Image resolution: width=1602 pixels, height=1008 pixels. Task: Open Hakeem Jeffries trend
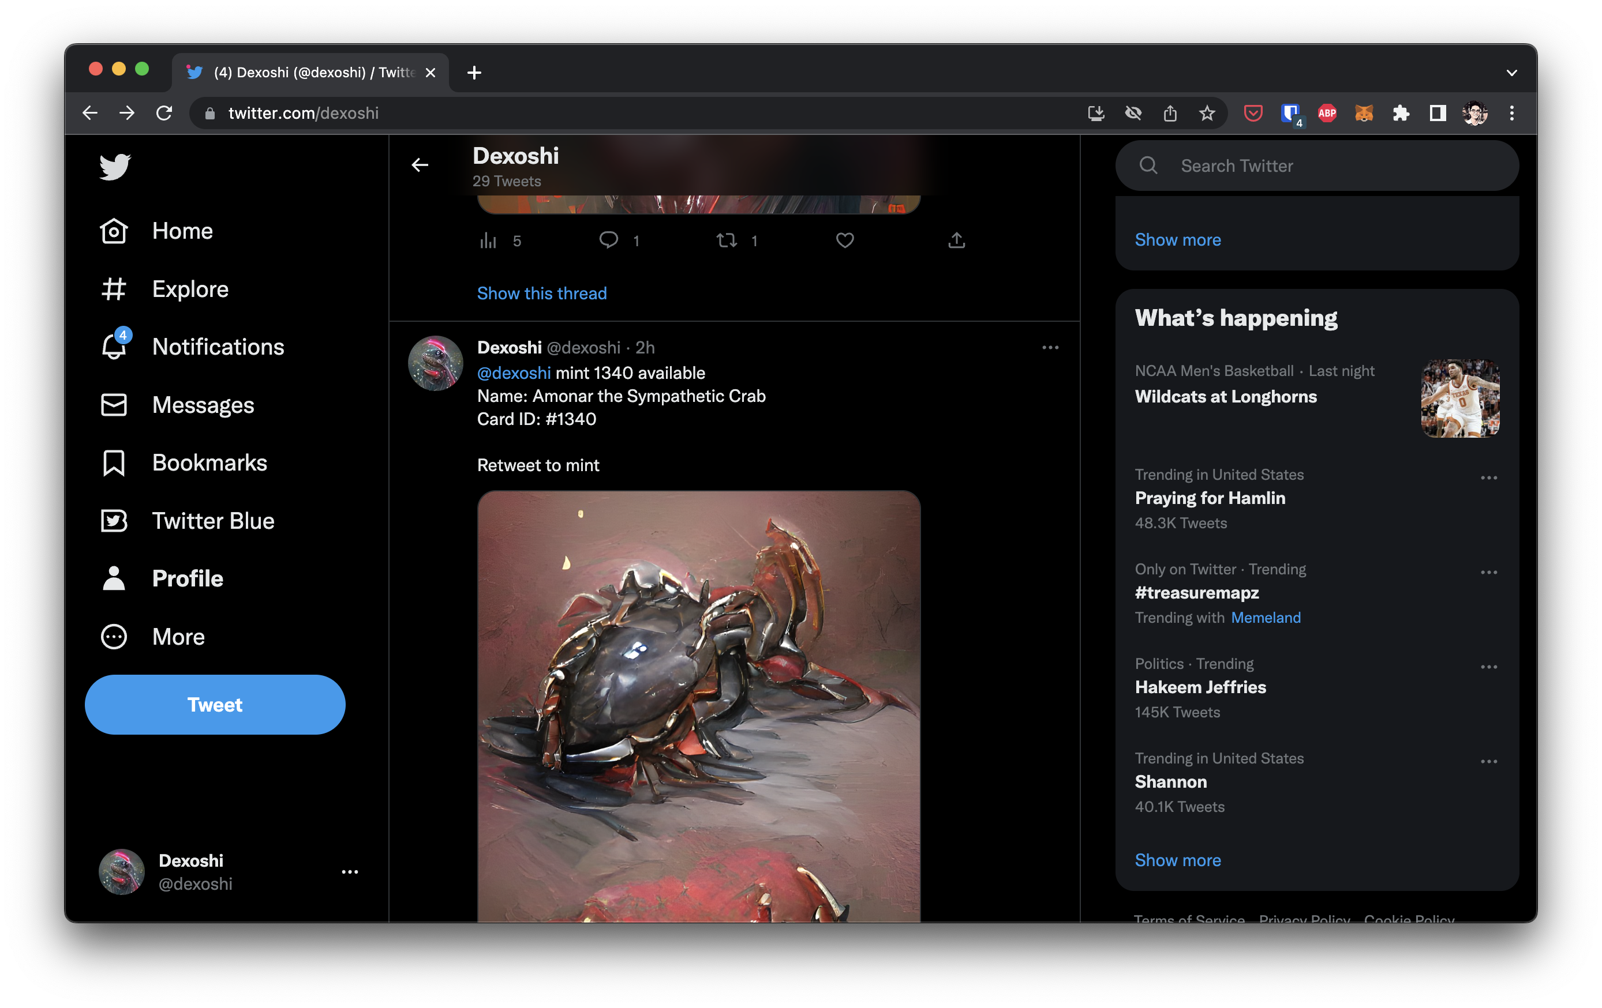coord(1200,687)
